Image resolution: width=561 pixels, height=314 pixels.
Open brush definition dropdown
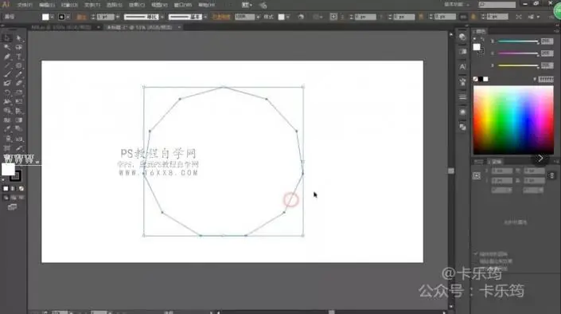click(205, 17)
